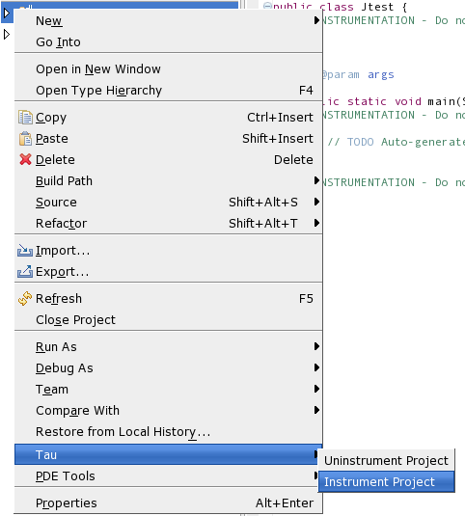Click the Refresh arrows icon
The width and height of the screenshot is (465, 516).
tap(25, 298)
